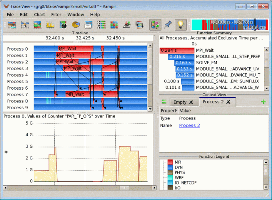The image size is (272, 200).
Task: Click the Property column header
Action: pos(169,111)
